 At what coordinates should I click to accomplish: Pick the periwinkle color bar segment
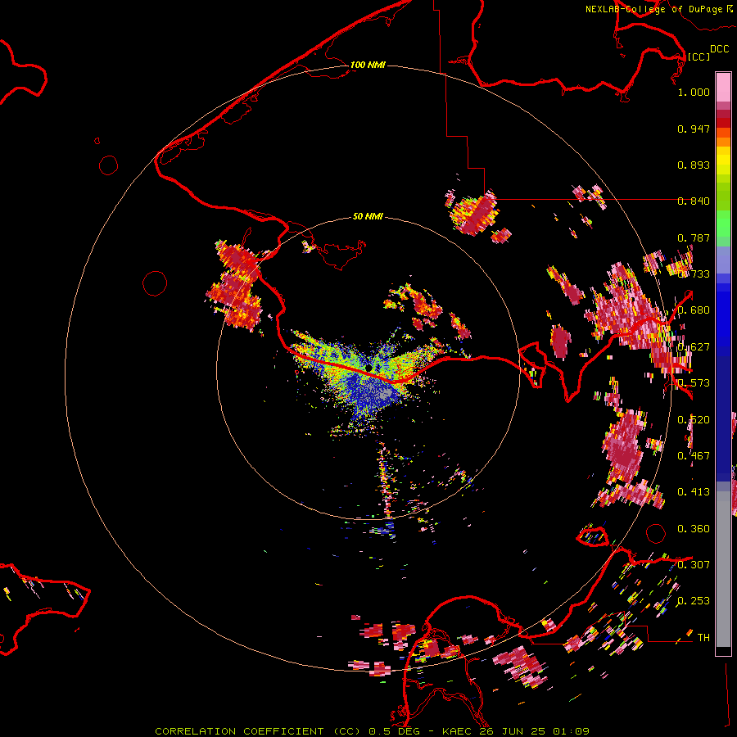723,260
